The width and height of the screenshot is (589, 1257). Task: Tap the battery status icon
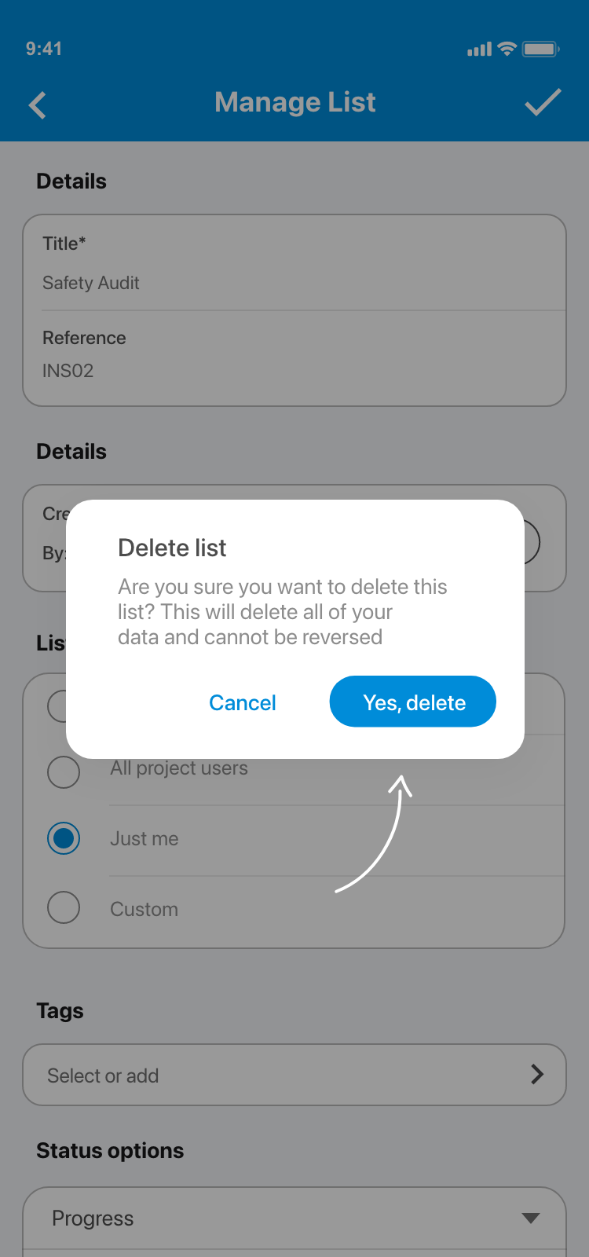540,49
